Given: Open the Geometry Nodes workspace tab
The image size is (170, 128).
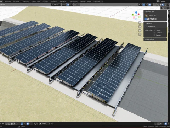Looking at the screenshot, I should point(85,1).
